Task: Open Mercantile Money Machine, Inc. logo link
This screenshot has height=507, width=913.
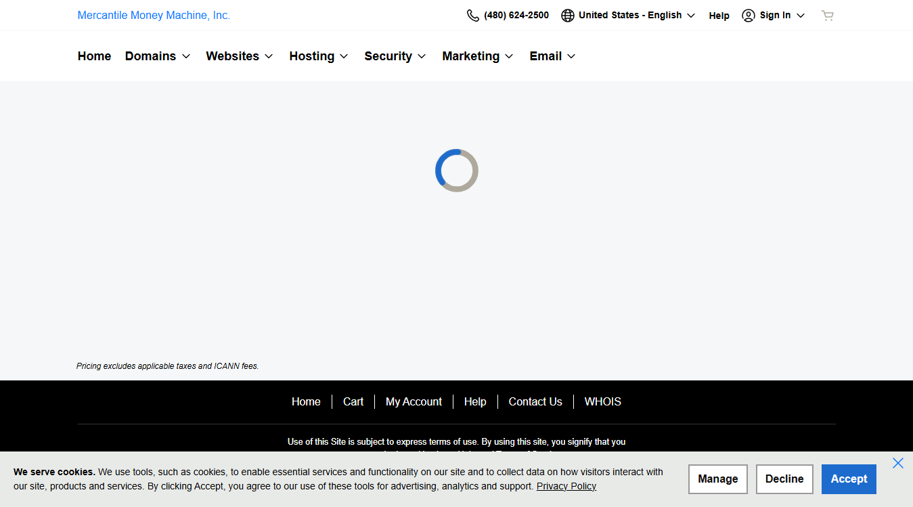Action: tap(154, 16)
